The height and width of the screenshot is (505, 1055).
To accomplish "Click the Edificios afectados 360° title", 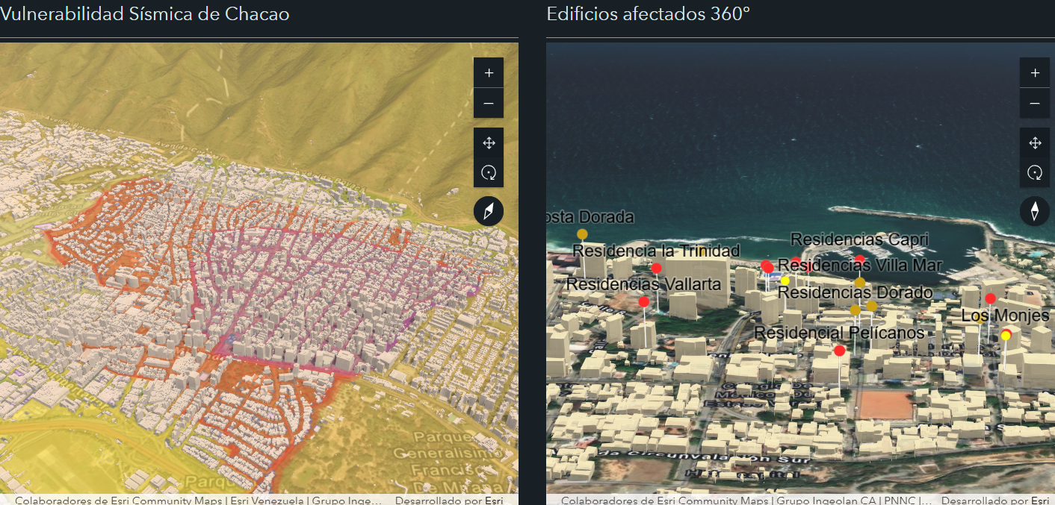I will (648, 13).
